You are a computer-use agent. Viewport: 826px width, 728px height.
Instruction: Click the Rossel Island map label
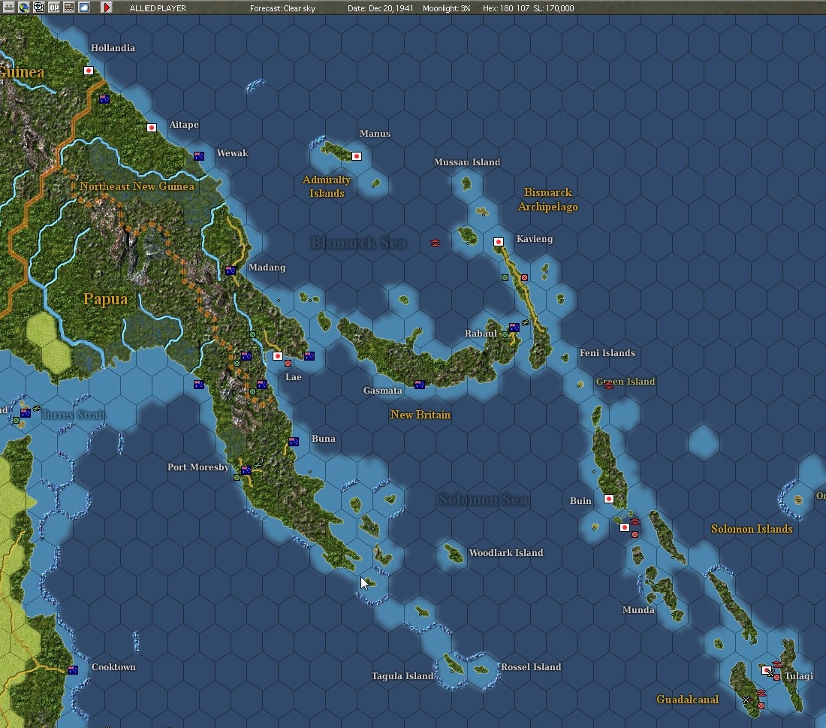coord(531,667)
